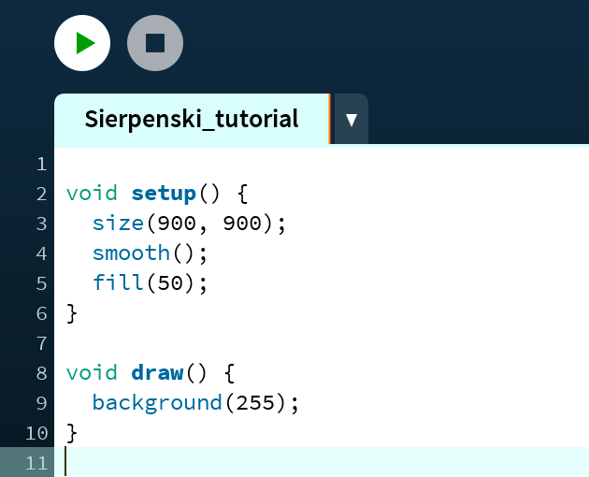Click the 'background(255);' code line

pos(195,403)
